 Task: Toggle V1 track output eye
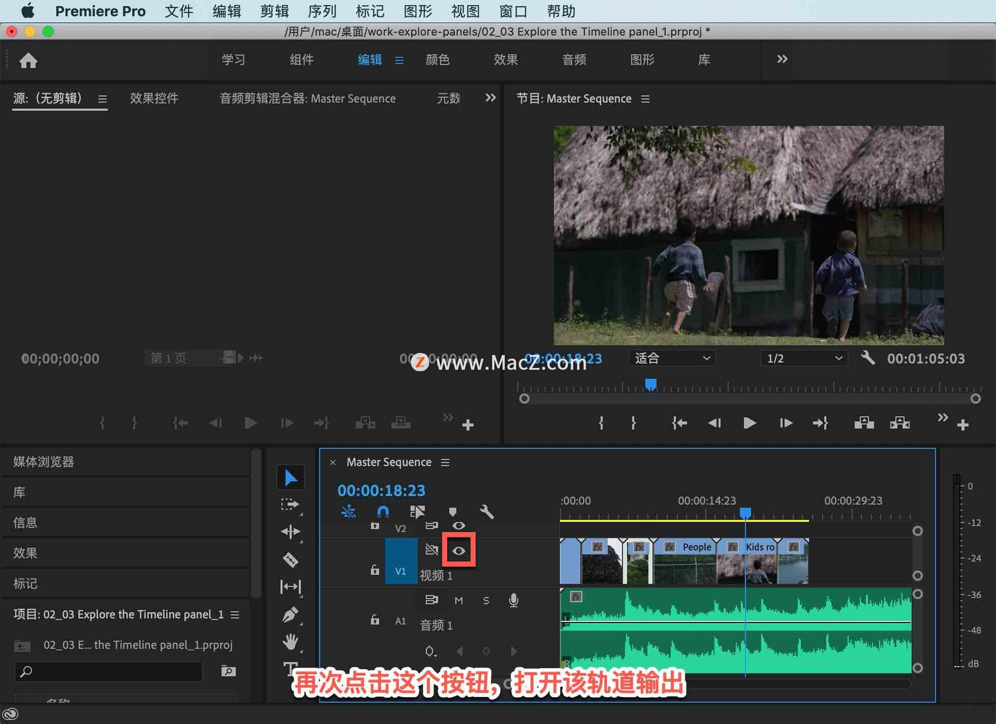[x=459, y=550]
